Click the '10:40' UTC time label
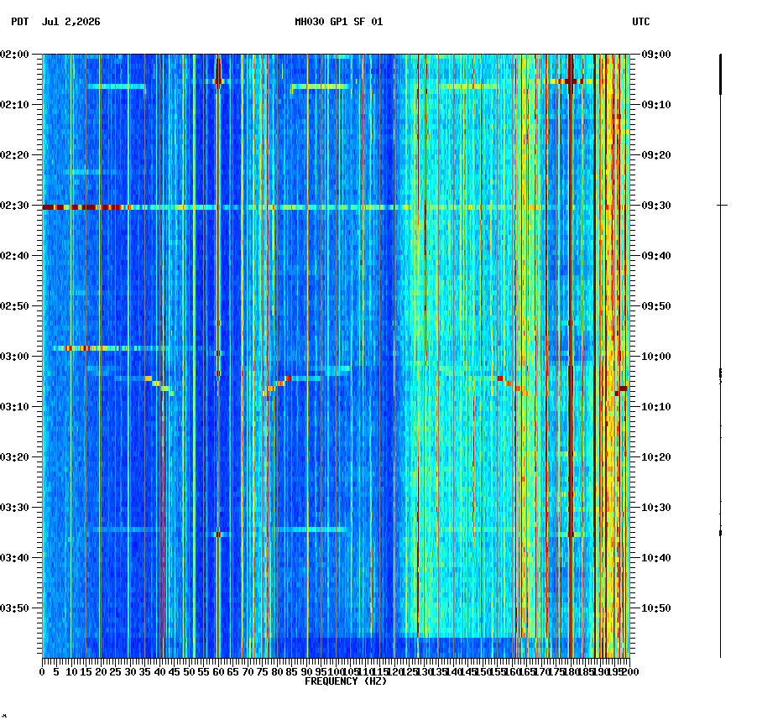The height and width of the screenshot is (725, 757). point(656,557)
